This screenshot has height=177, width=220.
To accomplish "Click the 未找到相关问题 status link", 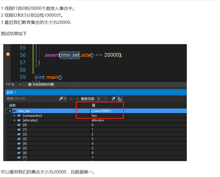I will [x=43, y=85].
